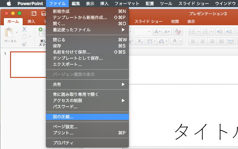Open the Numbering dropdown arrow
The width and height of the screenshot is (238, 149).
pos(211,32)
